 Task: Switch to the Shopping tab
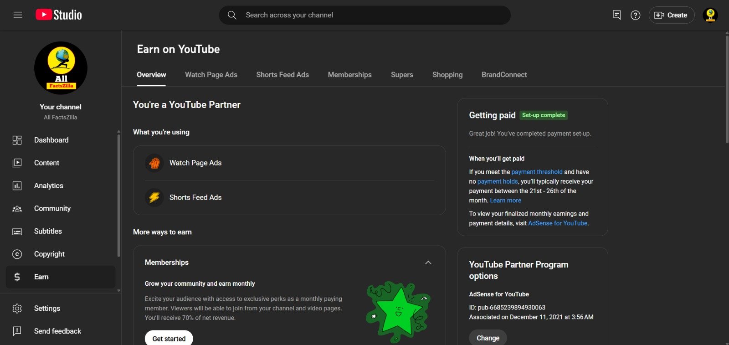(447, 75)
